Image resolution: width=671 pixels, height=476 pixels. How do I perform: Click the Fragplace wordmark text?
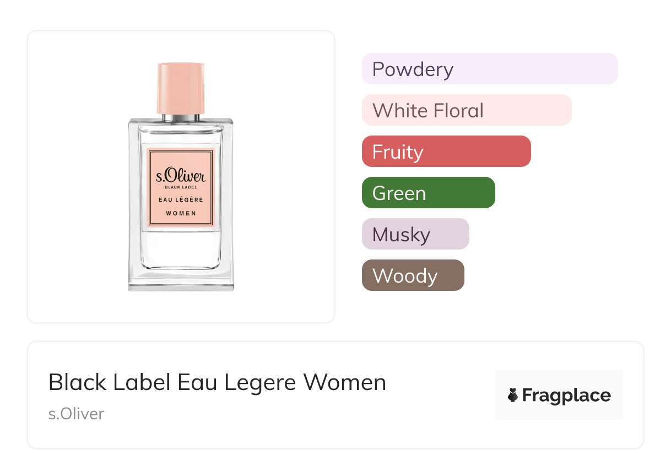click(566, 395)
